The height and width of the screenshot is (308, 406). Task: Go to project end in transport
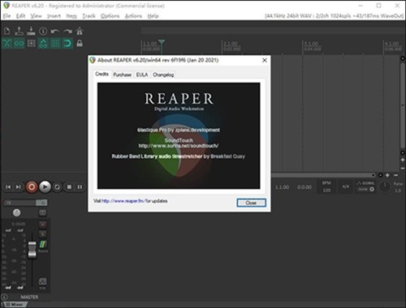18,187
